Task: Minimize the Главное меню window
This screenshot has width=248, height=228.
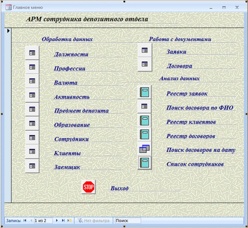Action: click(211, 8)
